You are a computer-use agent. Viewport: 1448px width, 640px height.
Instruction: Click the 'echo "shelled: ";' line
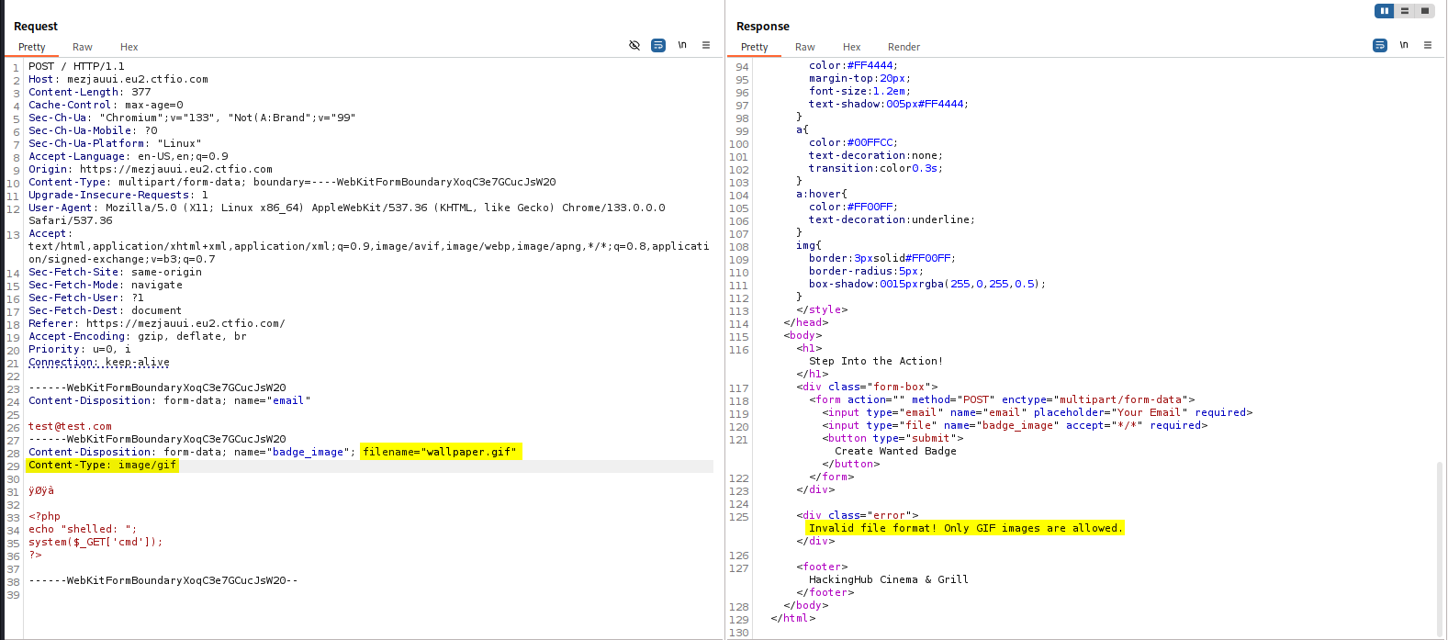83,529
